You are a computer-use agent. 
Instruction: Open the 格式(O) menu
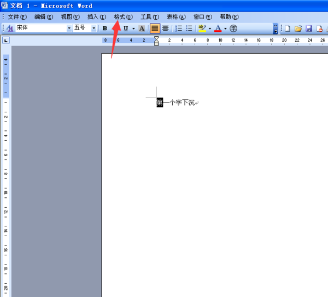click(x=123, y=17)
